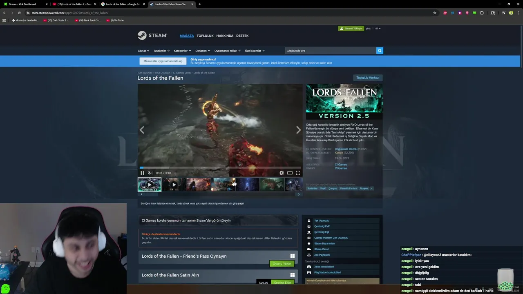Open DESTEK support page
Viewport: 523px width, 294px height.
point(242,36)
